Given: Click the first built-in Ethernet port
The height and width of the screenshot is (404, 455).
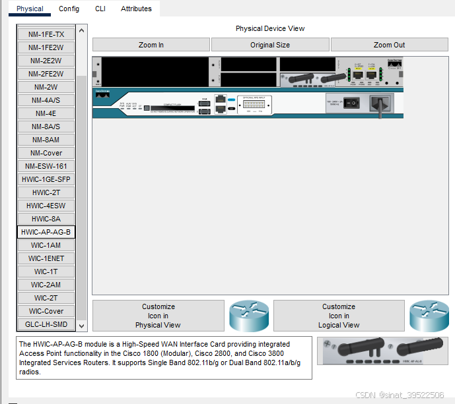Looking at the screenshot, I should tap(358, 75).
